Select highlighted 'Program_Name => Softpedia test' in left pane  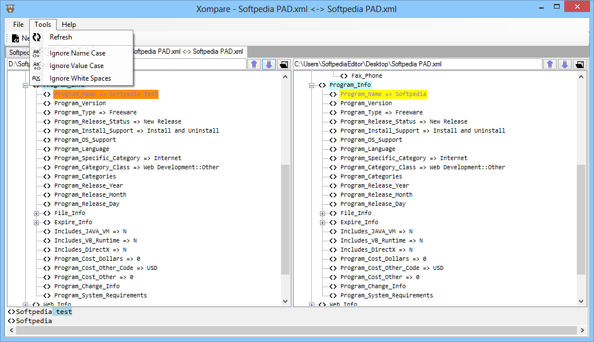pyautogui.click(x=106, y=94)
